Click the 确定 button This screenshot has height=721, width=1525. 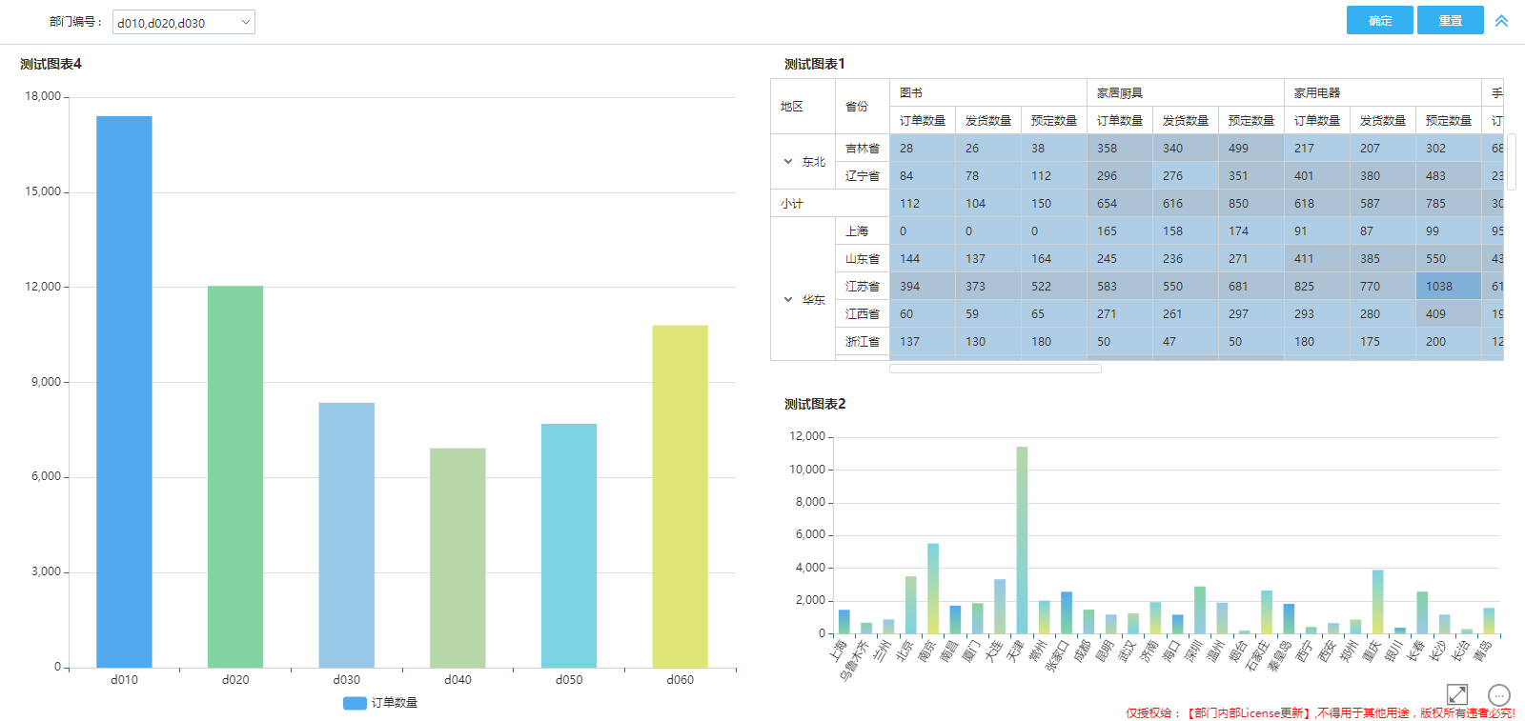tap(1379, 21)
